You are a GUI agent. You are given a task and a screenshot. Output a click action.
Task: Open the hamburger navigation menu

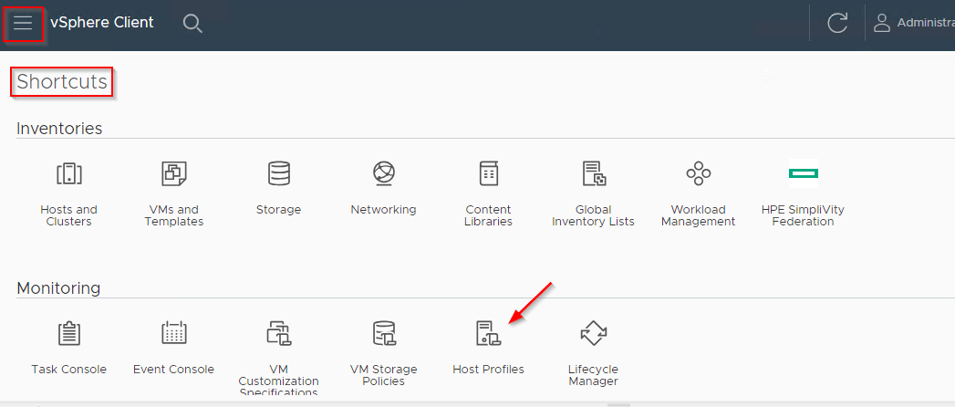click(x=23, y=23)
